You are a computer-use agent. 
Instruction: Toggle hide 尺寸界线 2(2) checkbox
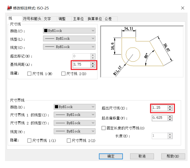tap(69, 140)
